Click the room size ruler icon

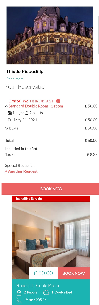coord(19,300)
